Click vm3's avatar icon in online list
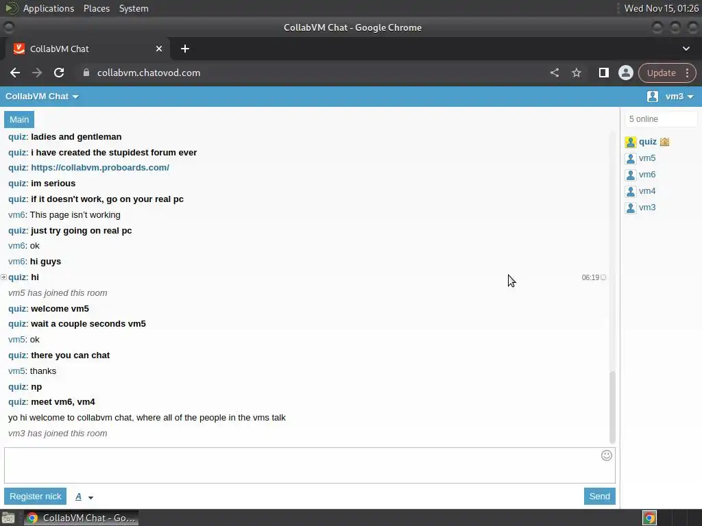 click(631, 208)
